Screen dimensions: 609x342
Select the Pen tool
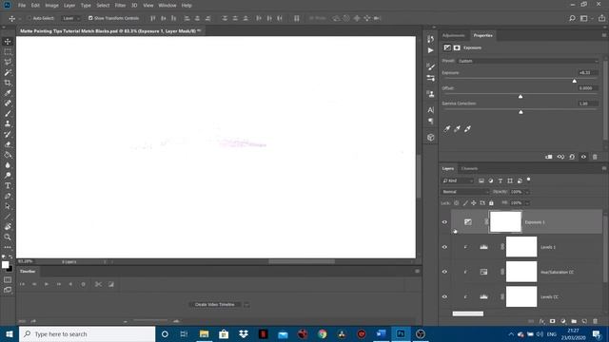[8, 196]
